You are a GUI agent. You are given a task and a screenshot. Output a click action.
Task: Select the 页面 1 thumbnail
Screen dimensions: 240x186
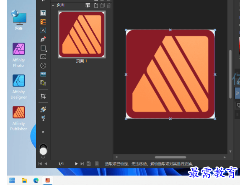point(82,35)
